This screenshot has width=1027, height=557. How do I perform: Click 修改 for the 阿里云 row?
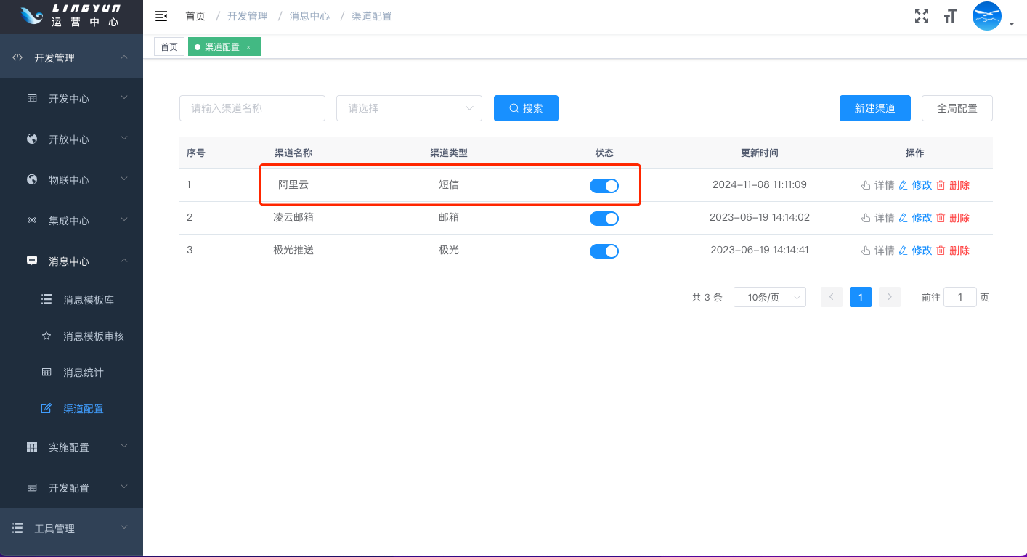pos(915,185)
